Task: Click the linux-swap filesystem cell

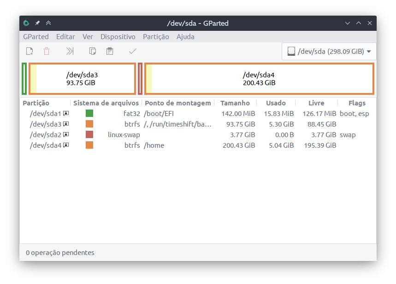Action: [124, 135]
